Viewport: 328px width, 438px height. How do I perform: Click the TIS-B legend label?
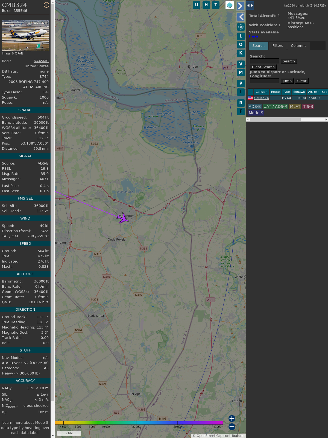(x=308, y=107)
